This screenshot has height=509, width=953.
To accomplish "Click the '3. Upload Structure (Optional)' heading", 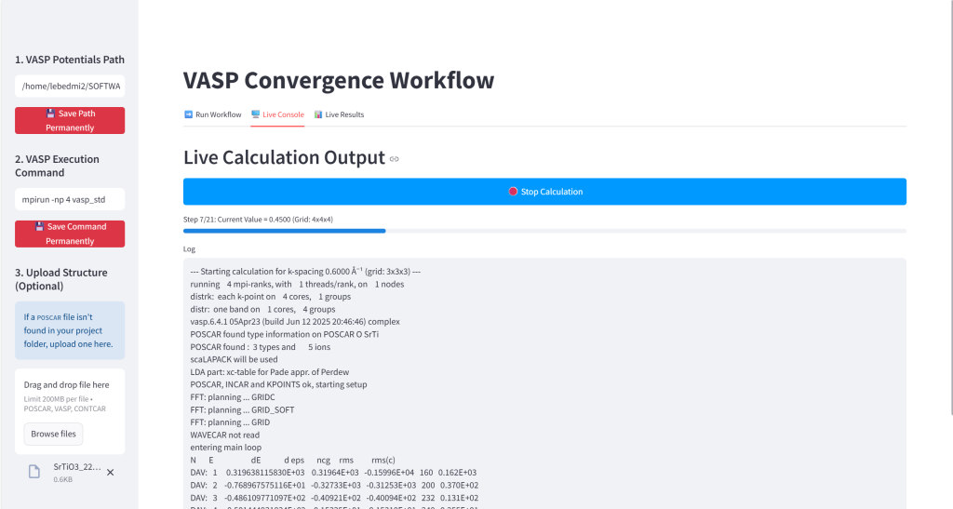I will pos(61,279).
